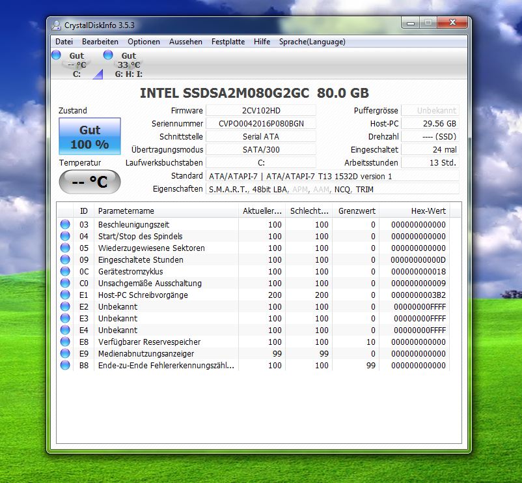Click the disk title INTEL SSDSA2M080G2GC 80.0 GB
The height and width of the screenshot is (483, 522).
click(x=254, y=93)
